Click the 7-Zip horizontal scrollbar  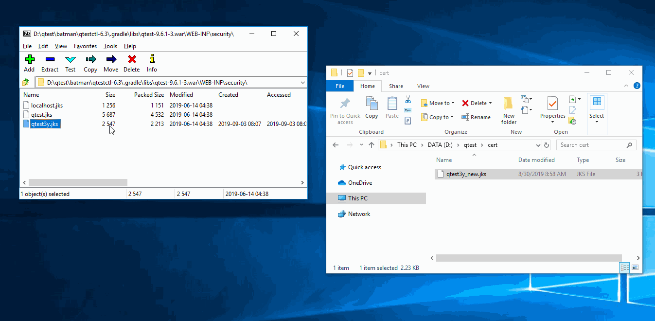tap(78, 183)
